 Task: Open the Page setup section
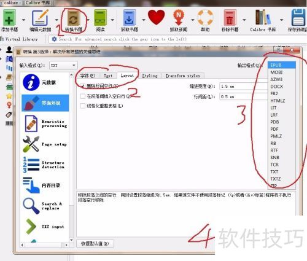point(45,144)
